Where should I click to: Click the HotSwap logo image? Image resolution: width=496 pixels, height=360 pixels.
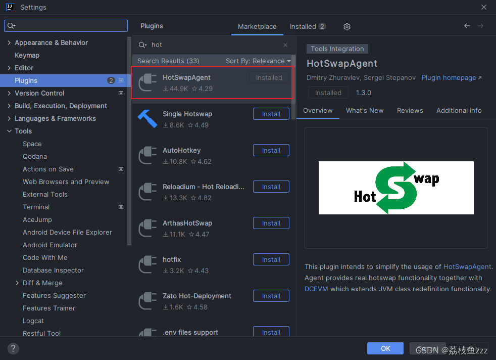pos(396,188)
